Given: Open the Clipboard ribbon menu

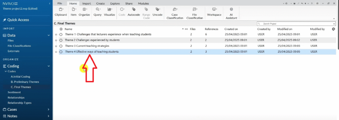Looking at the screenshot, I should (61, 12).
